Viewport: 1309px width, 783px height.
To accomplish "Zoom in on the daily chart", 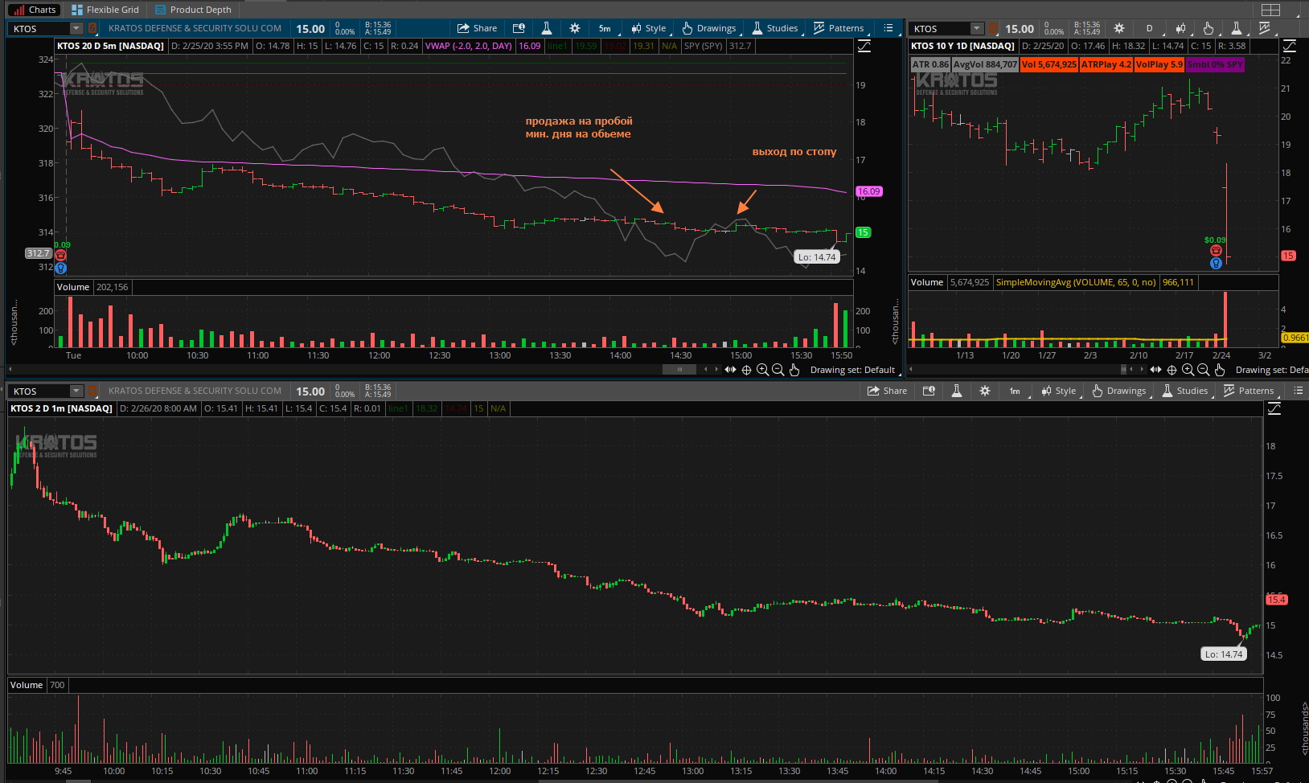I will tap(1188, 370).
